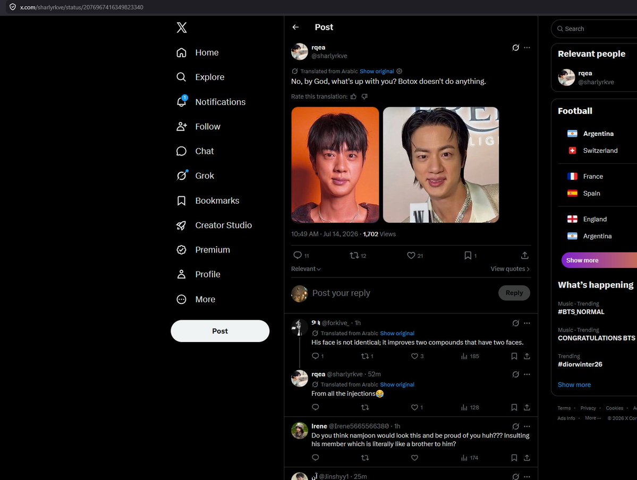Like the main post with 21 likes
Screen dimensions: 637x480
point(415,256)
